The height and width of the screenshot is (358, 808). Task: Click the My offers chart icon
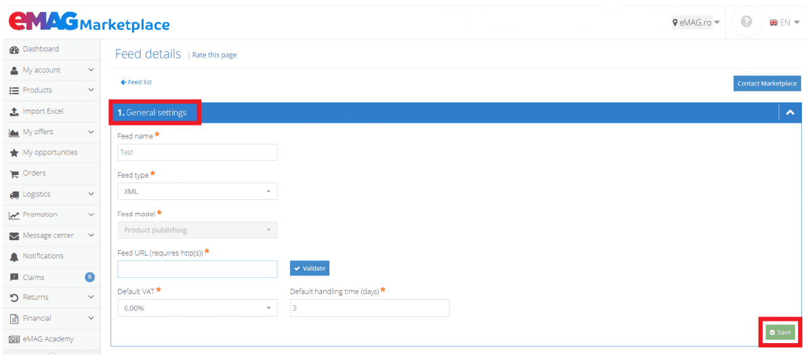pyautogui.click(x=14, y=132)
